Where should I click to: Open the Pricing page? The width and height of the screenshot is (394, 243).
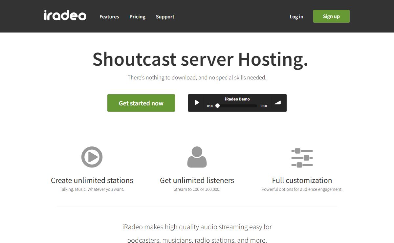pos(137,17)
